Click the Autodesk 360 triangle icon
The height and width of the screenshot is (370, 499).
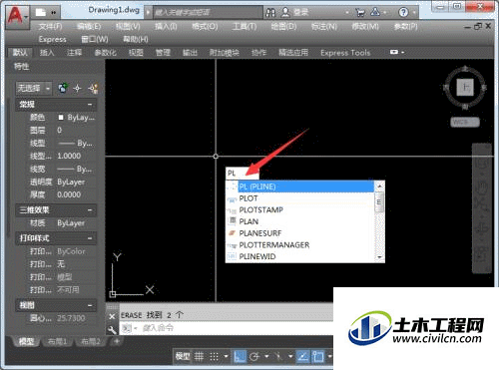point(375,12)
